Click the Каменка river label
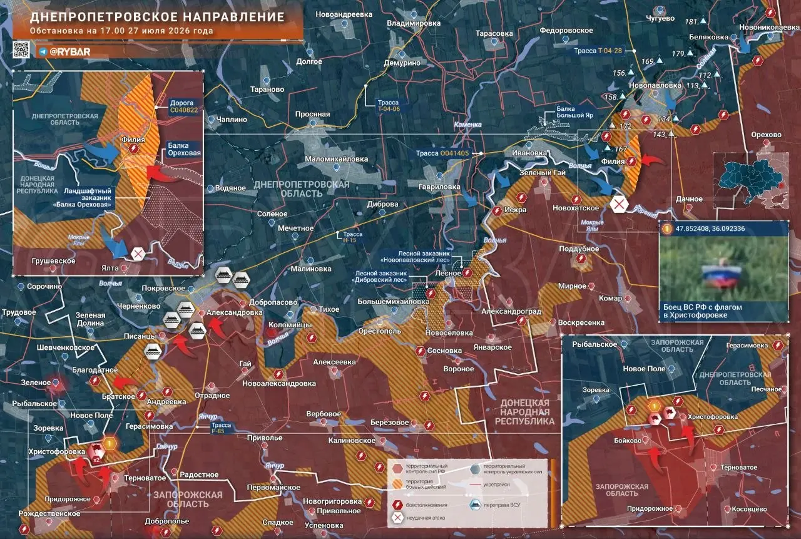801x539 pixels. click(468, 125)
